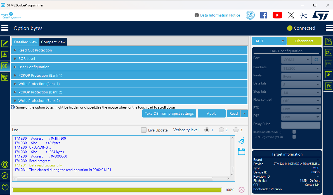The image size is (333, 195).
Task: Expand the Read Out Protection section
Action: (x=129, y=50)
